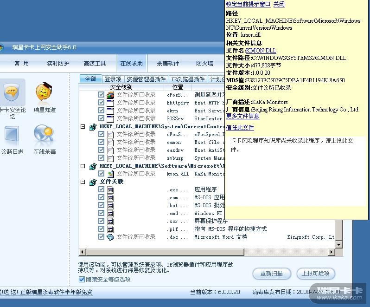Collapse the HKEY_LOCAL_MACHINE\Software\Microsoft group
This screenshot has height=307, width=370.
tap(83, 166)
